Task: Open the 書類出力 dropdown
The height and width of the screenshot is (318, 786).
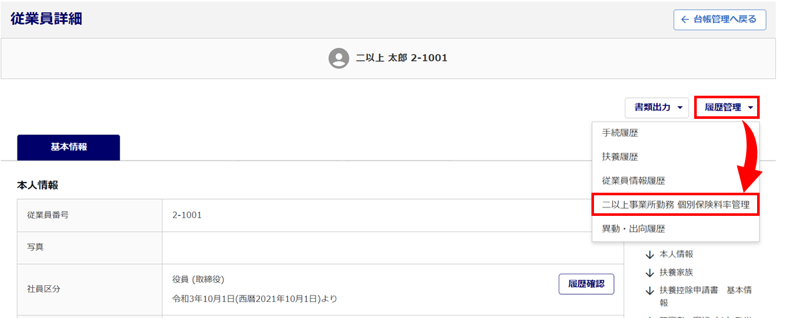Action: pos(658,107)
